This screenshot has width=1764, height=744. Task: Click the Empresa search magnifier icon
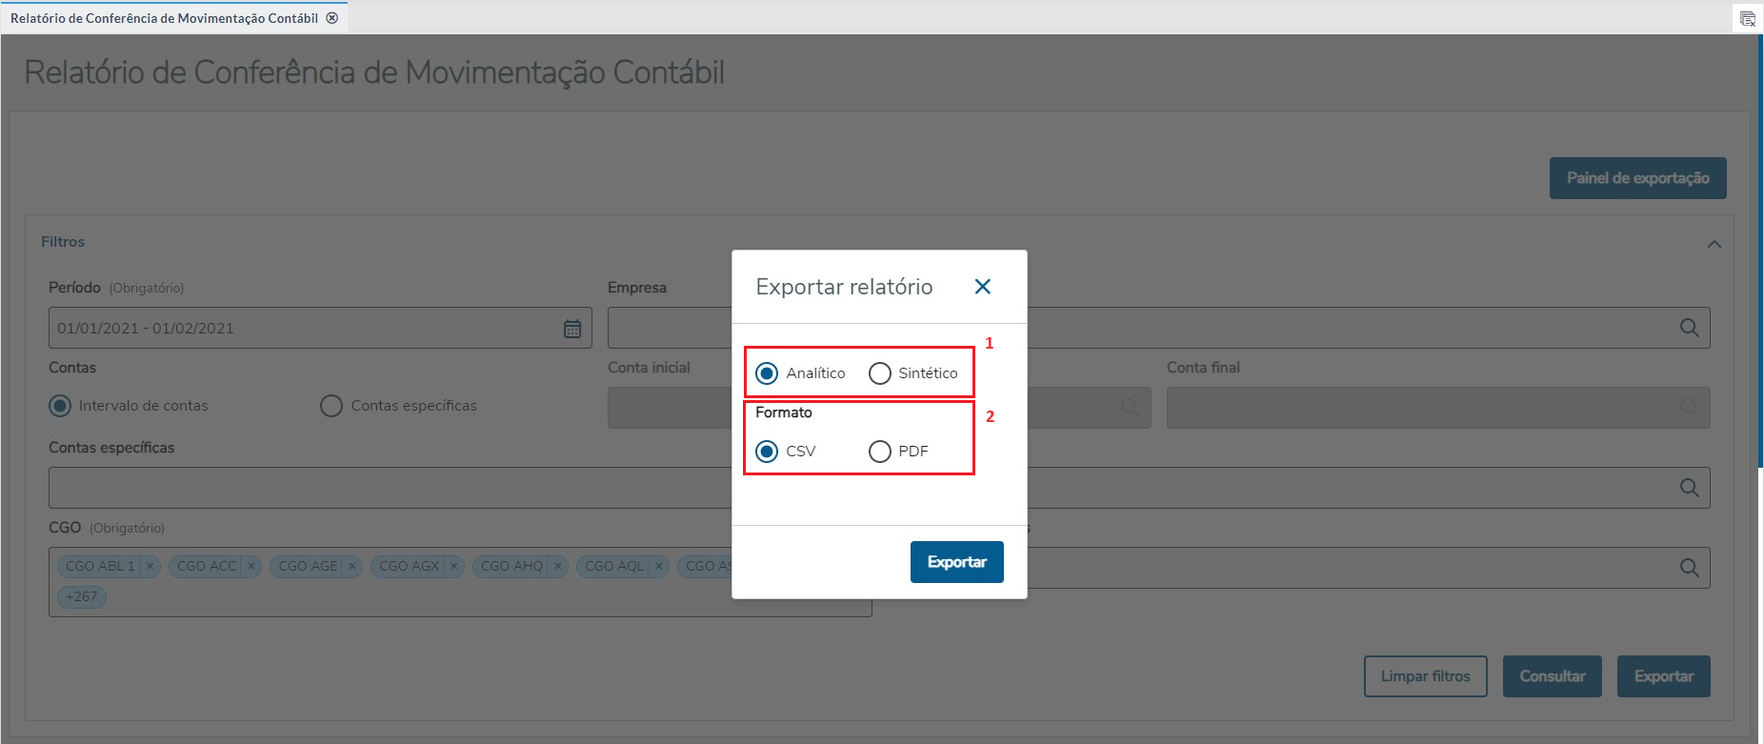pyautogui.click(x=1689, y=328)
